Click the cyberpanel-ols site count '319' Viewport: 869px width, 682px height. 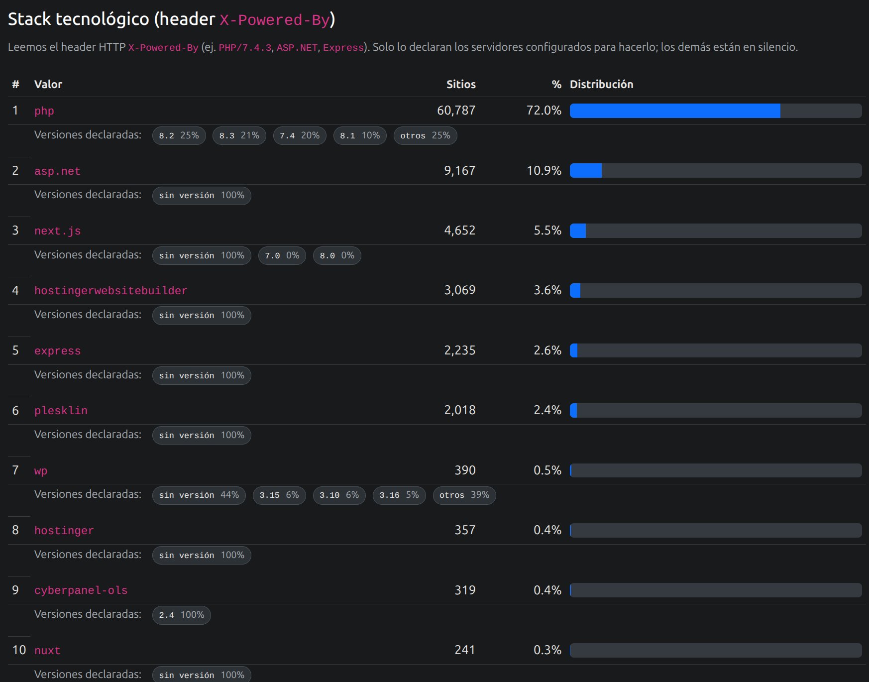tap(465, 590)
